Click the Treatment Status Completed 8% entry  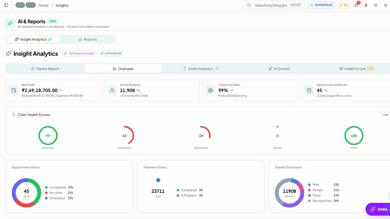coord(190,190)
